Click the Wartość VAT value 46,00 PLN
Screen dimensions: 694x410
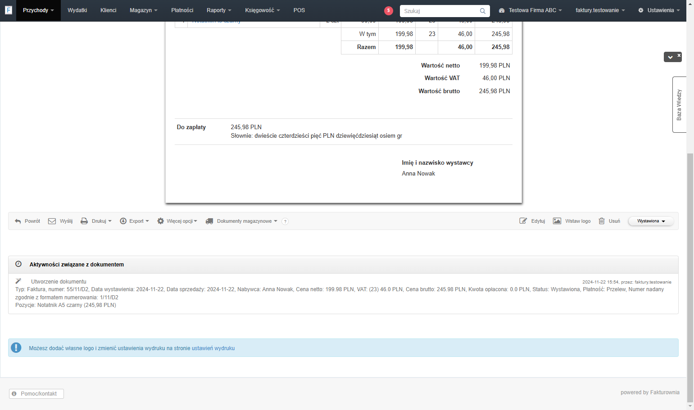(x=496, y=78)
